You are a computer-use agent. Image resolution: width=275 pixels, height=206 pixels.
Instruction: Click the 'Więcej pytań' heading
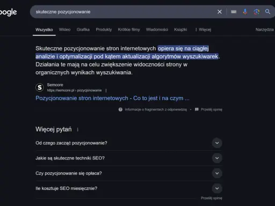[x=54, y=129]
